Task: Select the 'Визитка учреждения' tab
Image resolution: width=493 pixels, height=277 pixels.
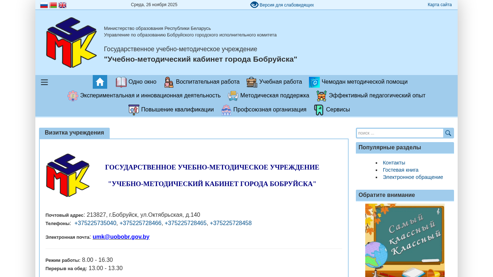Action: click(74, 133)
